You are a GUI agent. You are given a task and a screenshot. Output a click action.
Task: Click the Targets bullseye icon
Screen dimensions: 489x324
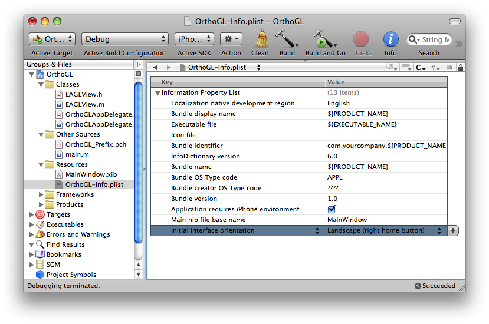(40, 214)
